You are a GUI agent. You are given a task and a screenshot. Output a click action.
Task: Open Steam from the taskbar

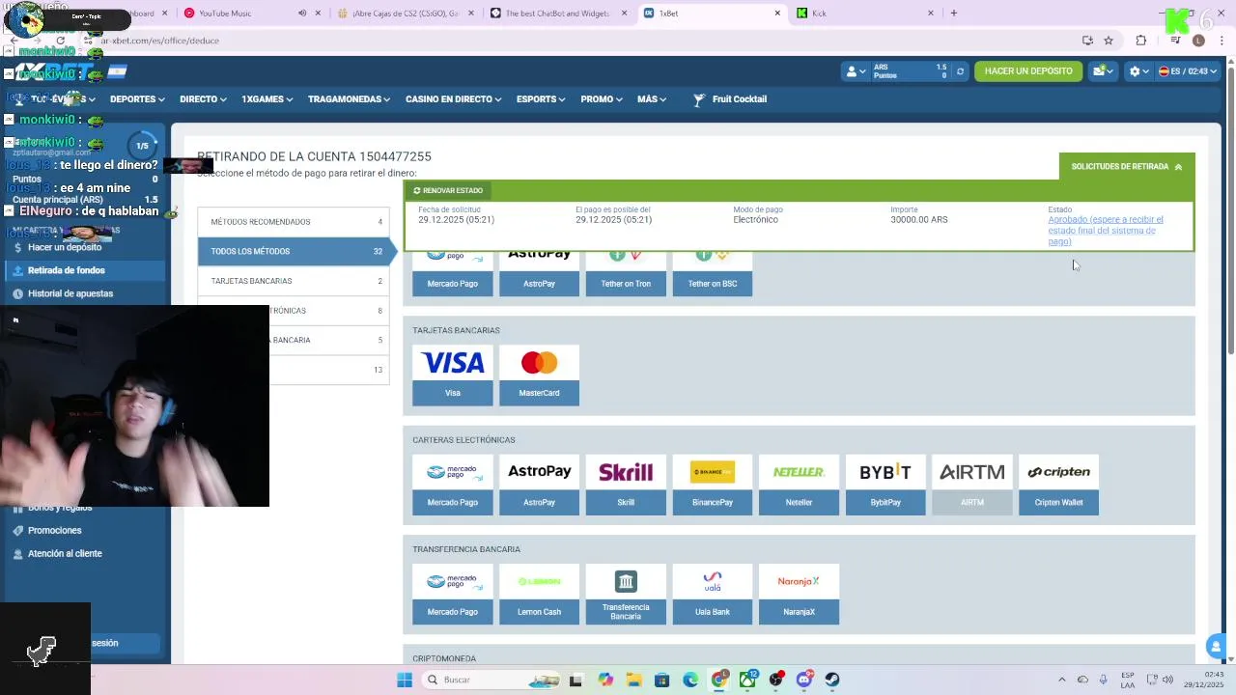pos(831,680)
